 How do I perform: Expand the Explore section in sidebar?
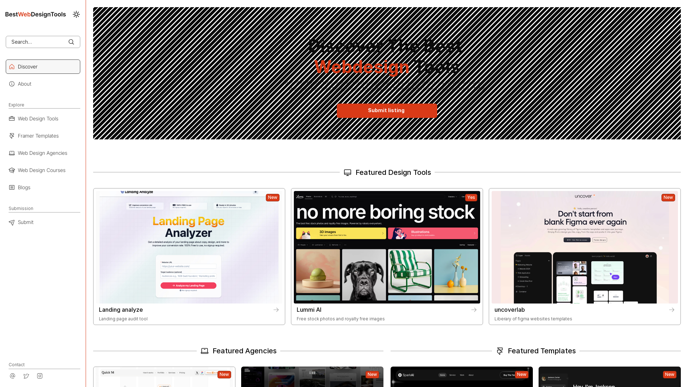[16, 104]
